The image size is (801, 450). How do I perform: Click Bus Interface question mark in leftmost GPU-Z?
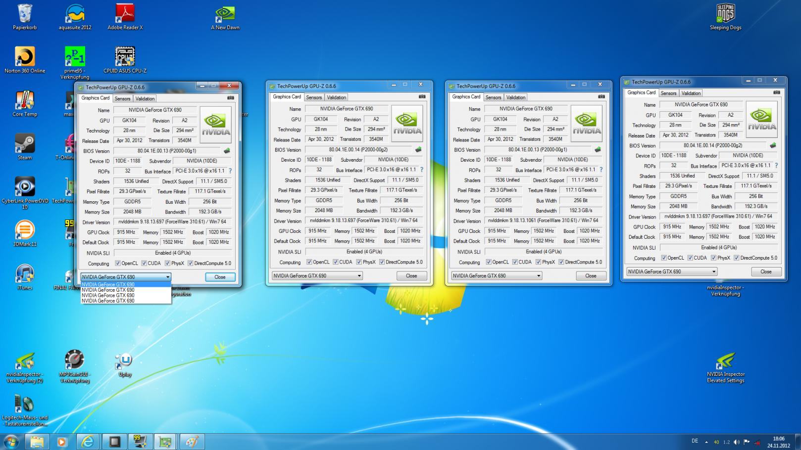tap(230, 171)
